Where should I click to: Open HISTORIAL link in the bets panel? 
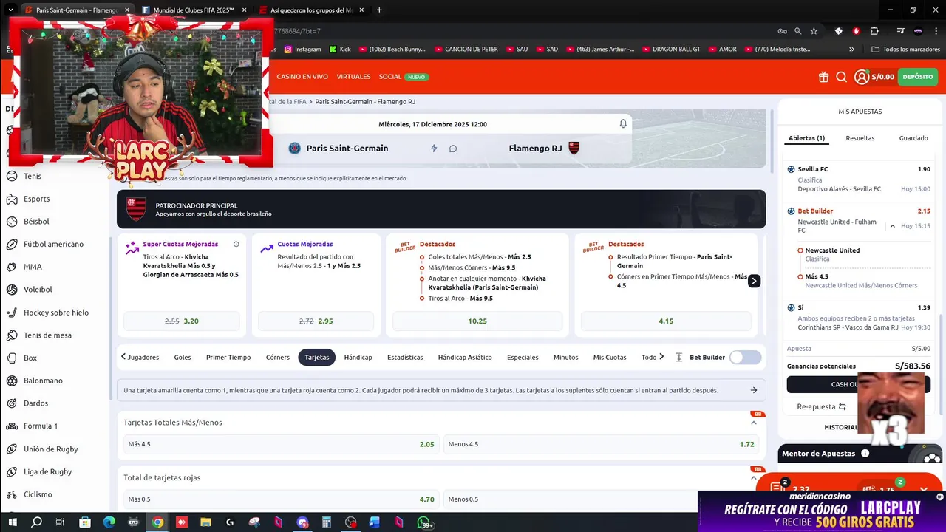click(x=841, y=427)
